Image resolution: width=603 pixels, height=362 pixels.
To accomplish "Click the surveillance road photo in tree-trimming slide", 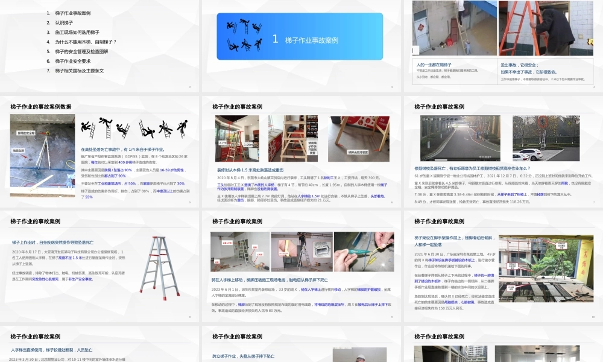I will [460, 138].
